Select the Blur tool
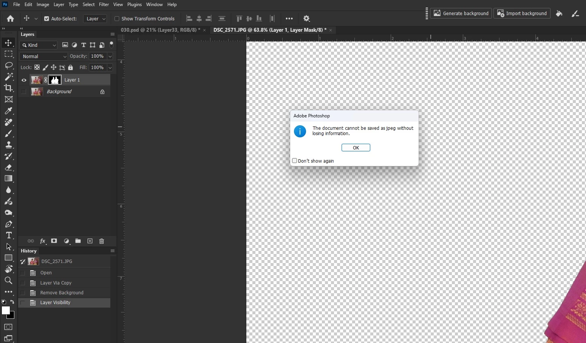 click(8, 190)
